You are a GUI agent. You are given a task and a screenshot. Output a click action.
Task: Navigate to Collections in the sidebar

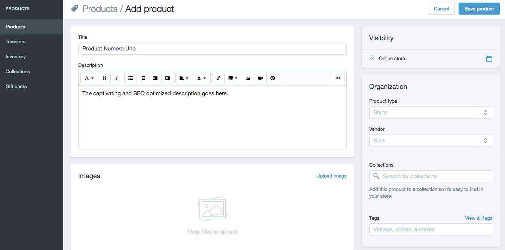[31, 72]
